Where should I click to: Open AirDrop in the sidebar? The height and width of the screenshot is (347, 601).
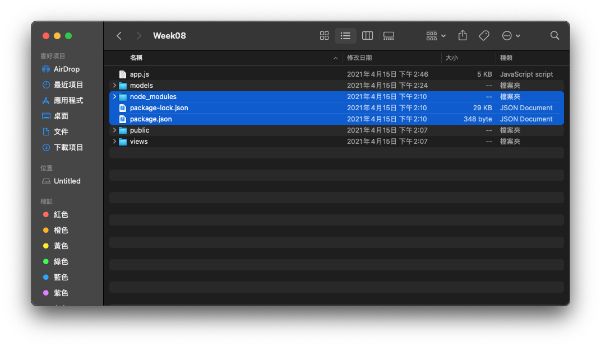pyautogui.click(x=66, y=69)
